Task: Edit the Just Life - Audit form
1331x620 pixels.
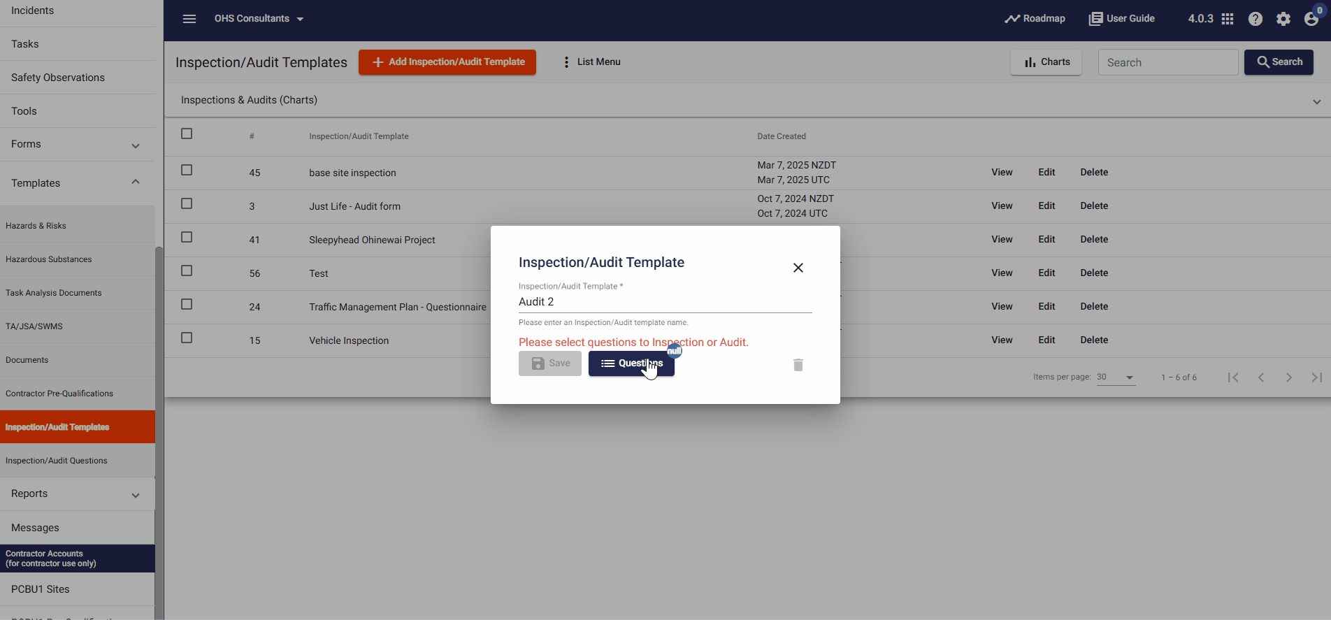Action: [1046, 206]
